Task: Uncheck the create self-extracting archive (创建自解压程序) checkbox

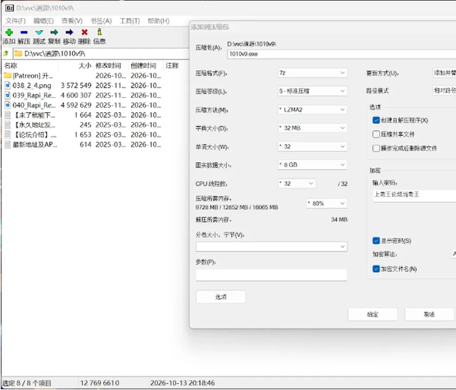Action: click(376, 120)
